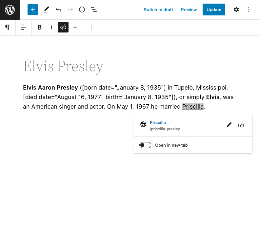Screen dimensions: 259x230
Task: Open block options three-dot menu
Action: point(91,27)
